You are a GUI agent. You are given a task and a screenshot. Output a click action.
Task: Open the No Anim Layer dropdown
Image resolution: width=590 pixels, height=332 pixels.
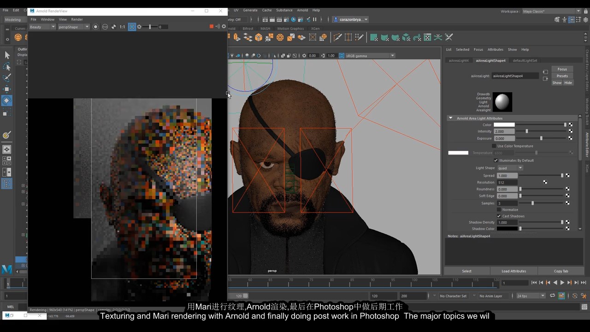(x=494, y=296)
